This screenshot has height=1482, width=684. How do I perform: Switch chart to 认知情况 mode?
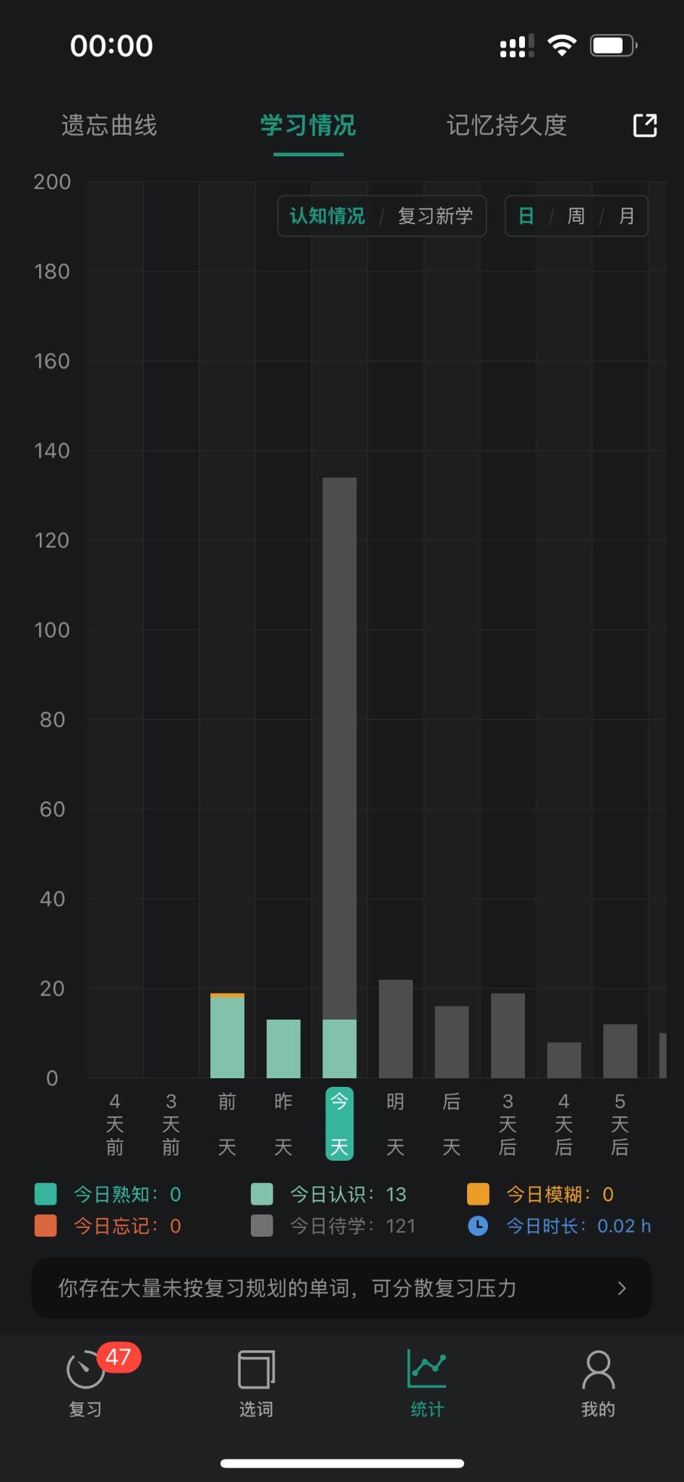coord(328,216)
